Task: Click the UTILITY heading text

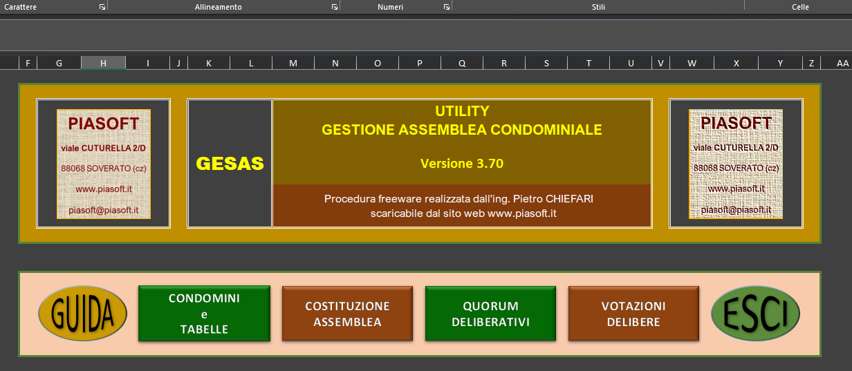Action: 462,111
